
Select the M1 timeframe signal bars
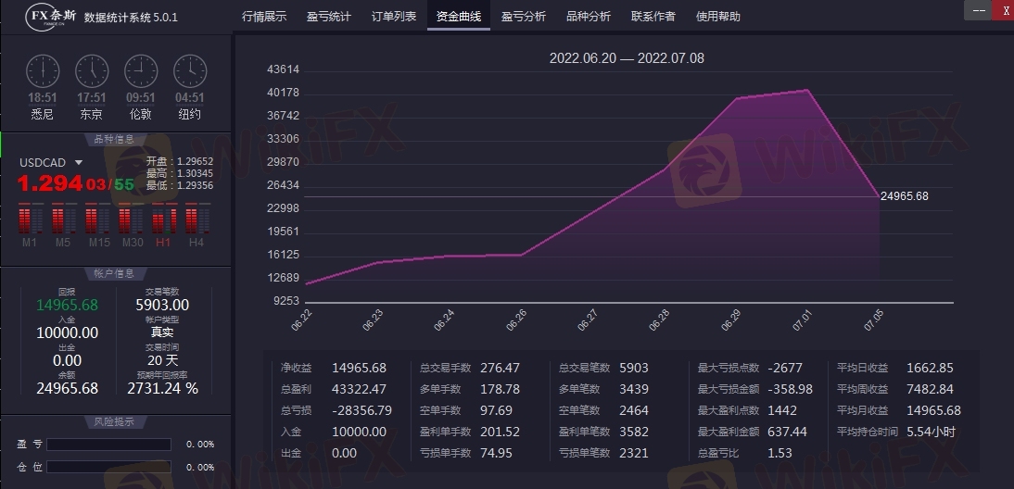(x=31, y=219)
